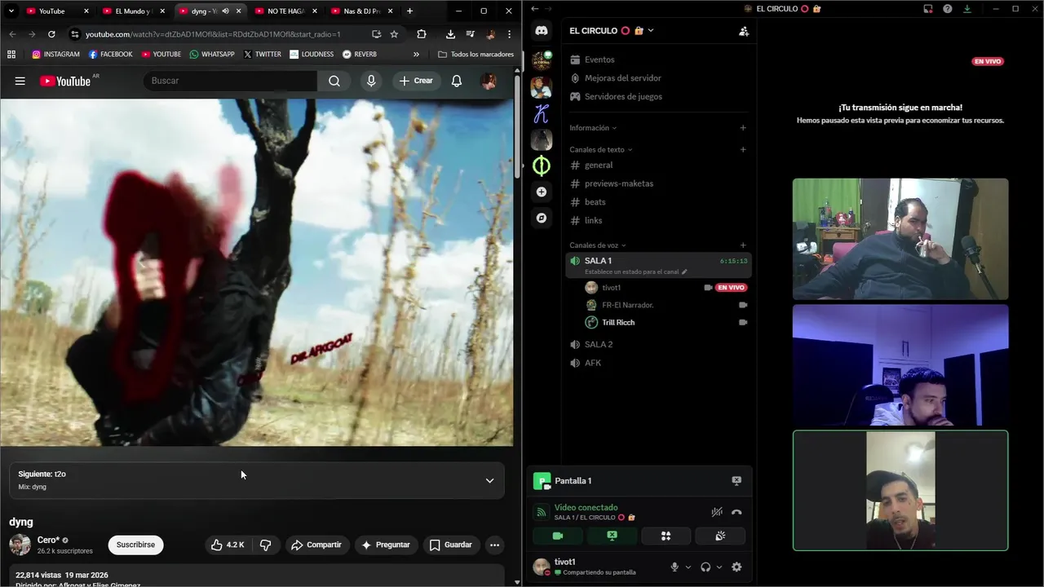This screenshot has height=587, width=1044.
Task: Like the dyng video 4.2 K
Action: (228, 545)
